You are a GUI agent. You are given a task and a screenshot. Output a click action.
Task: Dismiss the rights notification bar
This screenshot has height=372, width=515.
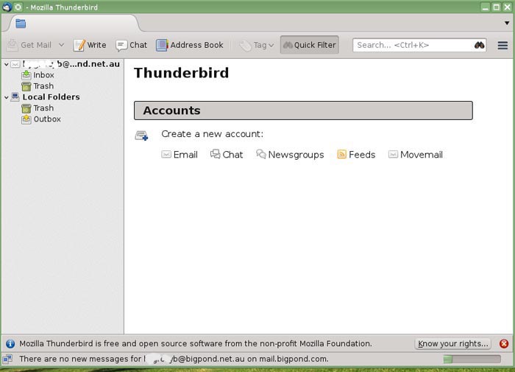pyautogui.click(x=504, y=344)
